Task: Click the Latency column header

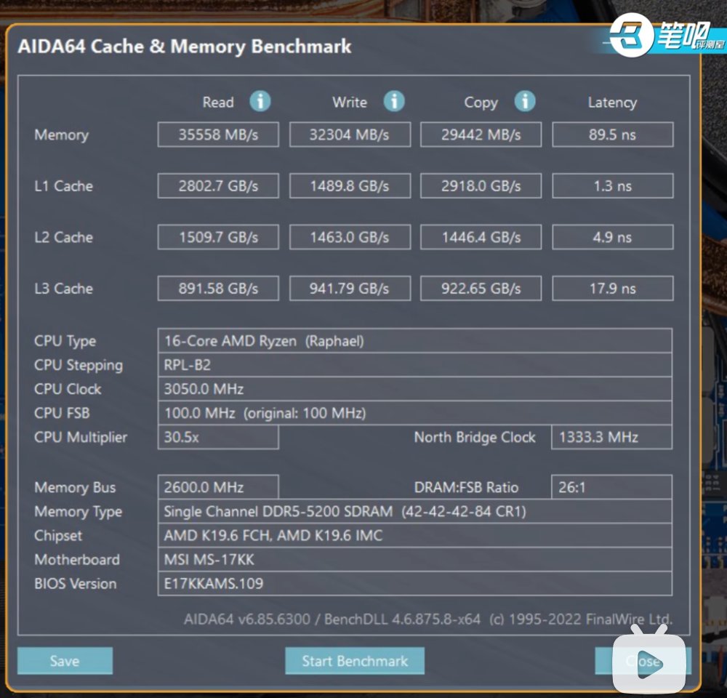Action: click(612, 102)
